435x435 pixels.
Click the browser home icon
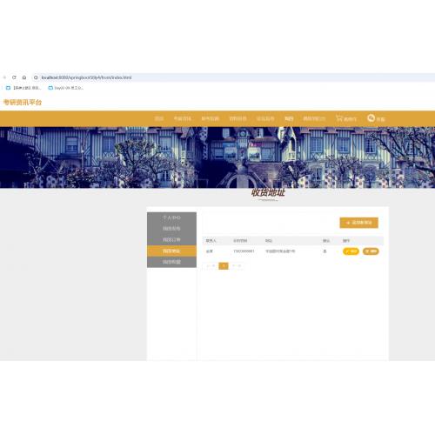click(24, 77)
